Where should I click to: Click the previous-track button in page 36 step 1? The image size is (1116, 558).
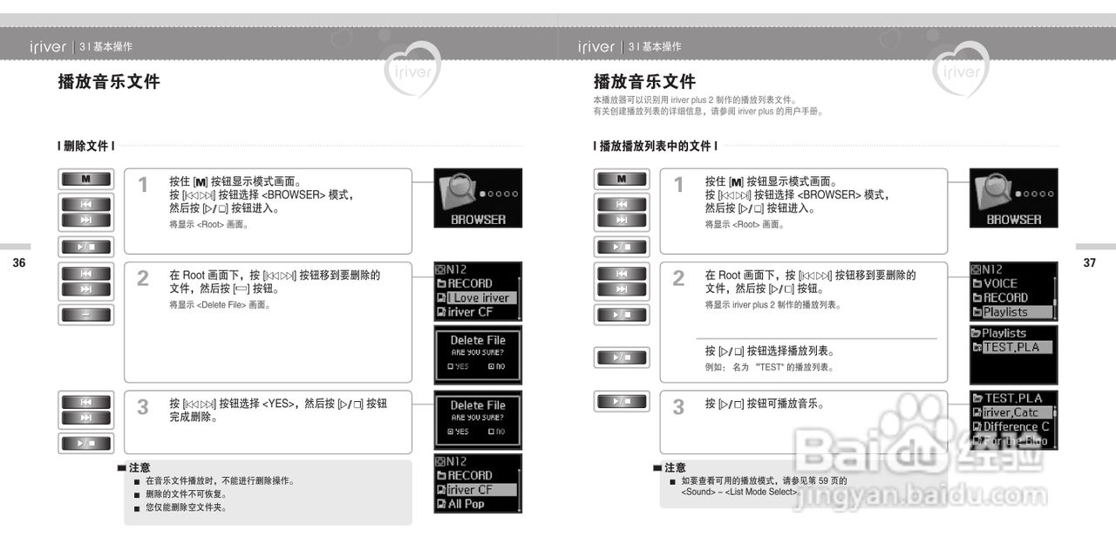tap(85, 203)
